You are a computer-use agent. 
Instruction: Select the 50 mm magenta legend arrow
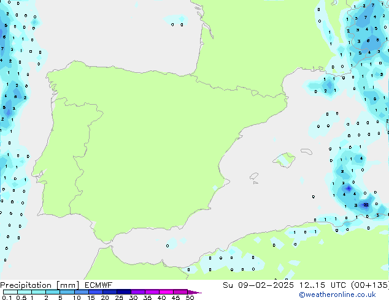(x=194, y=292)
